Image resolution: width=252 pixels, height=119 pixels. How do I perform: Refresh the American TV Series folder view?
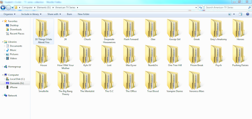coord(201,7)
